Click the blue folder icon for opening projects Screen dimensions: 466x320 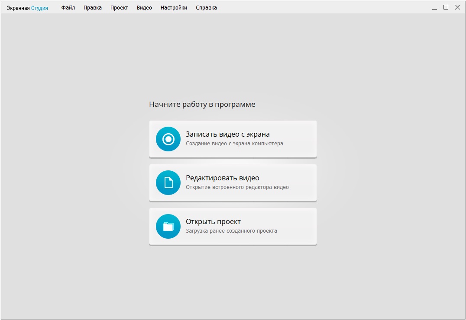168,226
